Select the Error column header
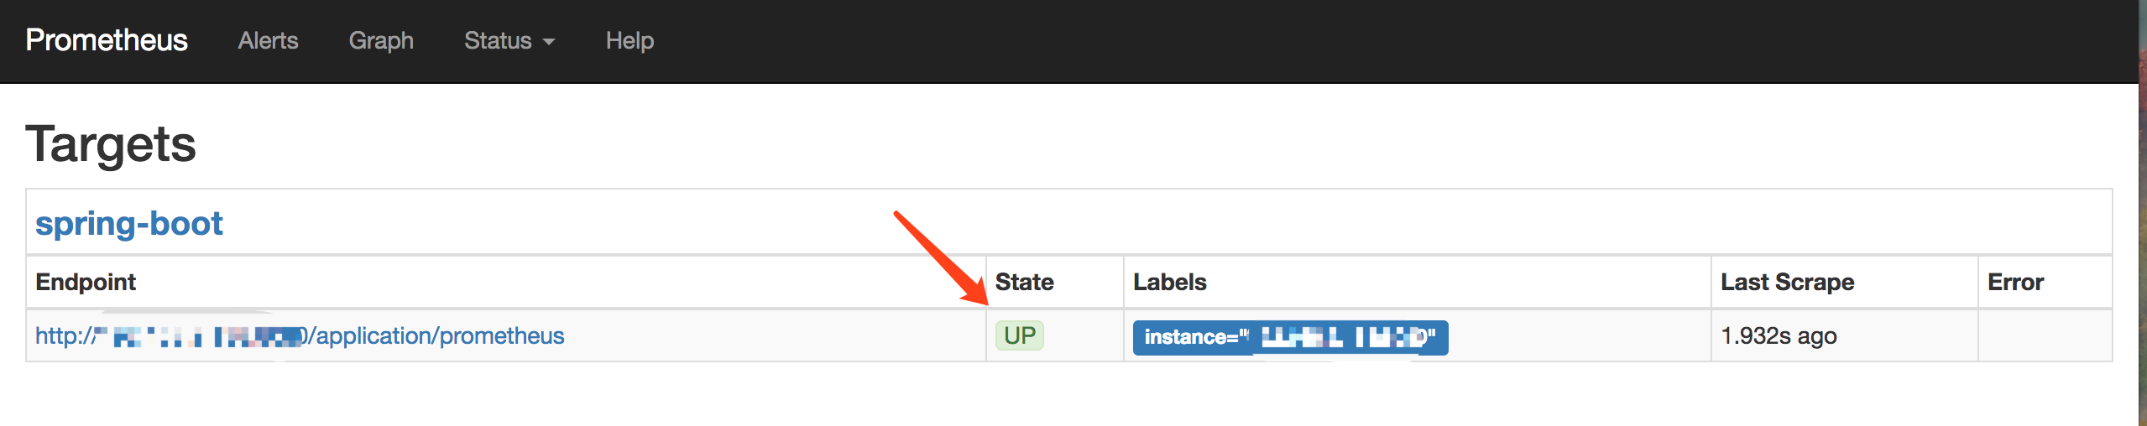Image resolution: width=2147 pixels, height=426 pixels. [x=2015, y=282]
